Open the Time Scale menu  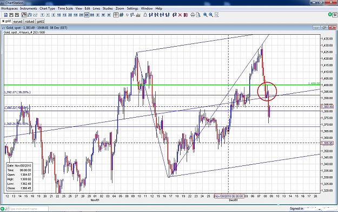(x=65, y=9)
